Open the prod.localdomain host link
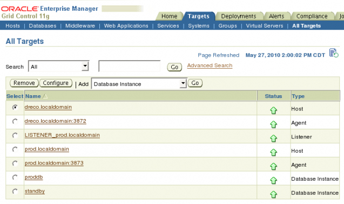Viewport: 344px width, 204px height. pyautogui.click(x=47, y=149)
